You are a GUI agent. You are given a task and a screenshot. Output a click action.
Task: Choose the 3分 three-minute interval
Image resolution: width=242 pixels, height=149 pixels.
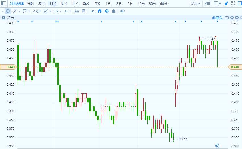[x=119, y=3]
